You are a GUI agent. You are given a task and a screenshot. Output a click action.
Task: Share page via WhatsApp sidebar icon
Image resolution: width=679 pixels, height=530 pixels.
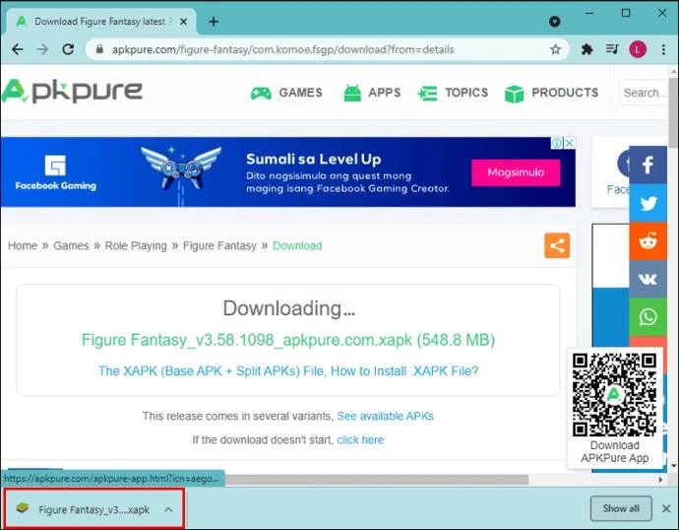tap(648, 316)
